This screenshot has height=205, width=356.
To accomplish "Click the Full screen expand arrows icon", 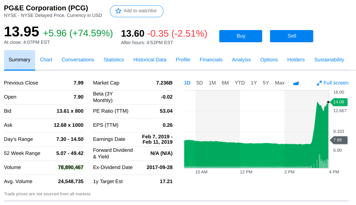I will 319,83.
